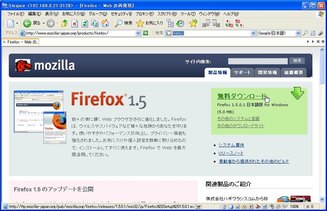Click the Japanese-to-English translate flag icon

click(229, 23)
